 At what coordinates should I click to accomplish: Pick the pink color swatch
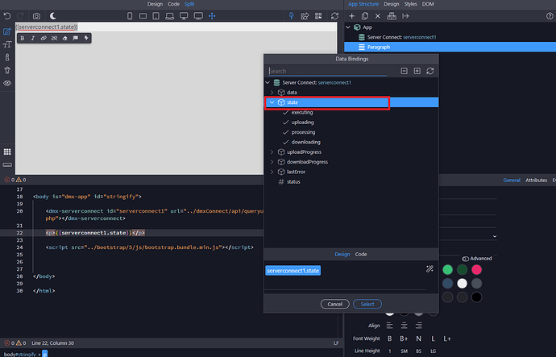pos(476,270)
